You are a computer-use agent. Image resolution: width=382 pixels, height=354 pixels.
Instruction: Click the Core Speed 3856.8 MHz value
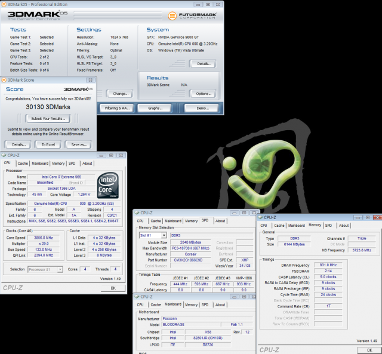coord(44,238)
